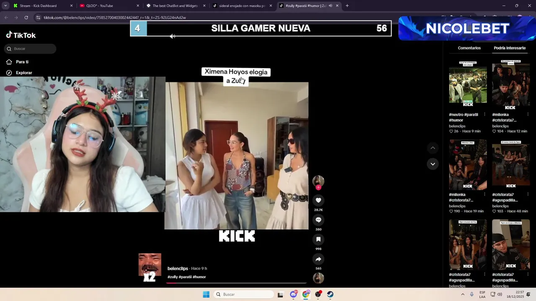Close the Stream - Kick Dashboard tab
The height and width of the screenshot is (301, 536).
click(71, 6)
